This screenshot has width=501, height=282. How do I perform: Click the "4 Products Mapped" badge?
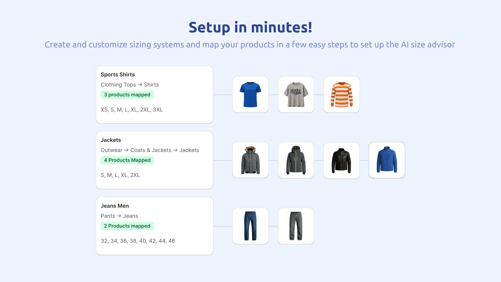click(x=127, y=160)
